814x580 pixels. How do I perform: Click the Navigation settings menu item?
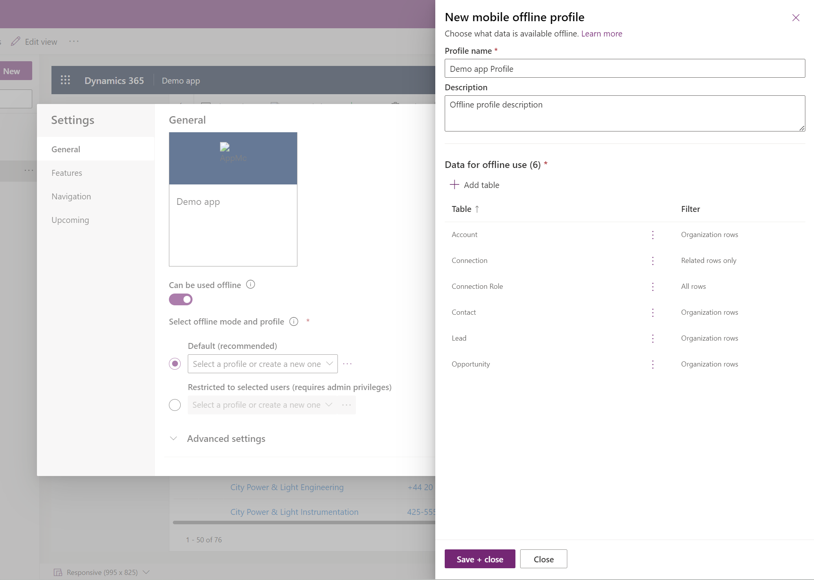pos(71,196)
